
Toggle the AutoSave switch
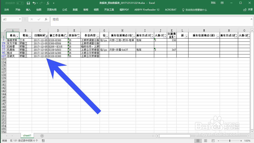tap(20, 3)
